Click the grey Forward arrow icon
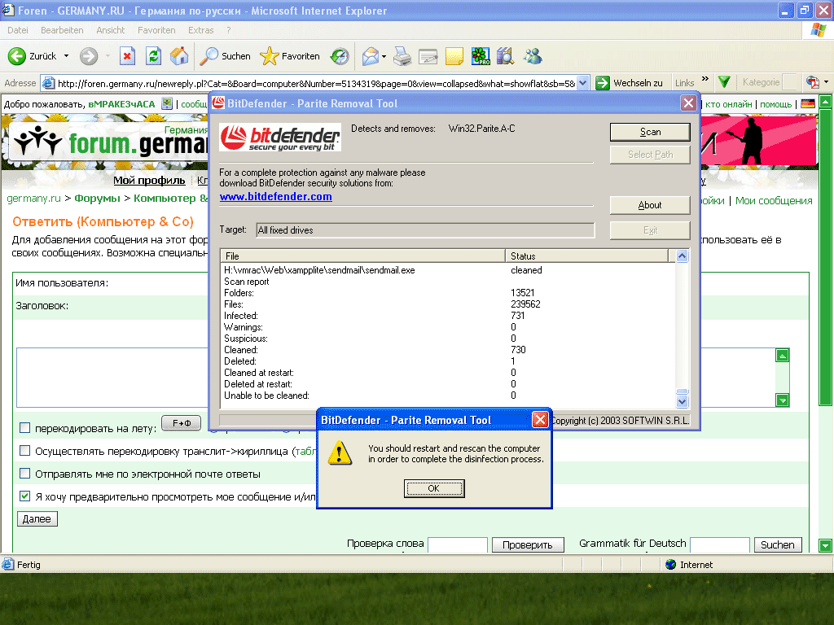This screenshot has width=834, height=625. [89, 56]
